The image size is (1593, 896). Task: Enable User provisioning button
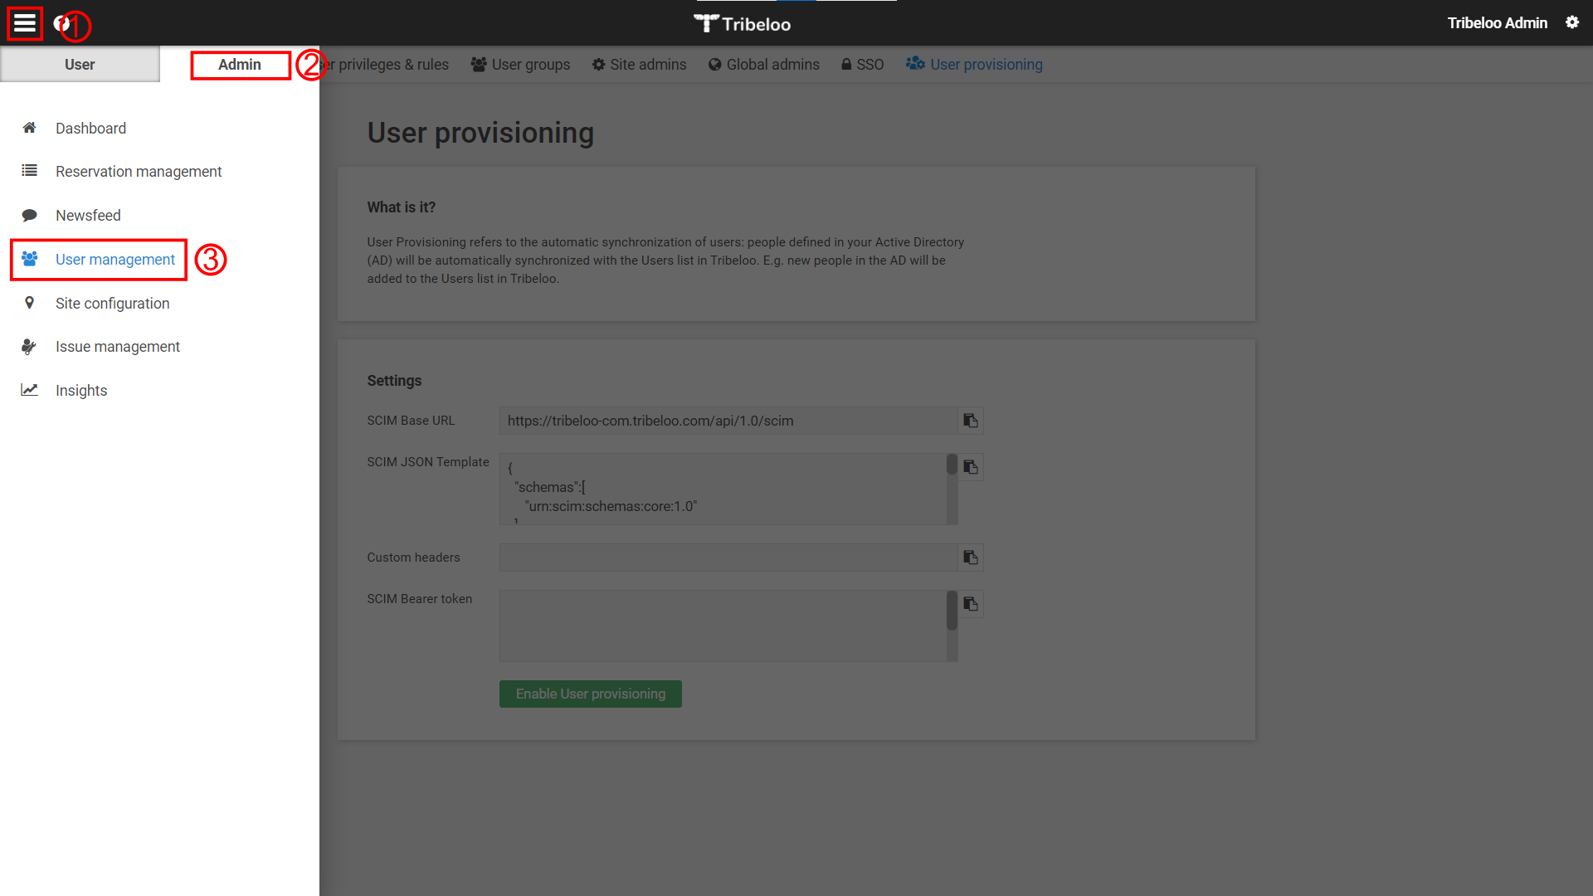click(x=591, y=694)
